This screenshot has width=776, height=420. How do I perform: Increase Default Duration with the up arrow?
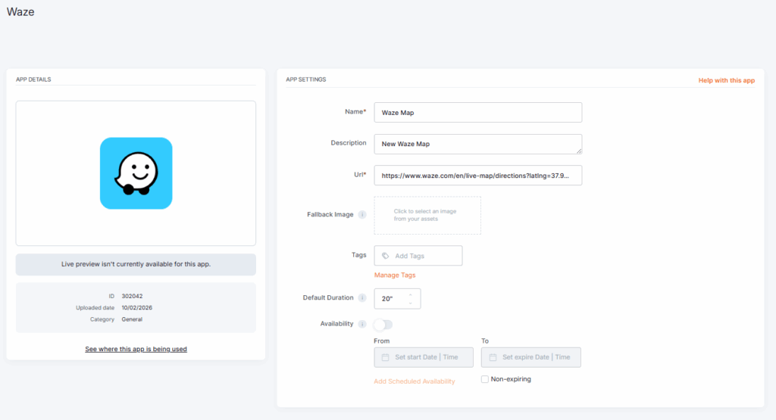pos(411,294)
